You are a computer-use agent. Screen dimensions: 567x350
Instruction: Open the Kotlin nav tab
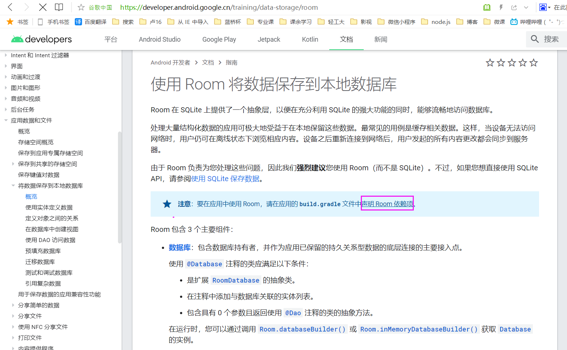[x=310, y=39]
